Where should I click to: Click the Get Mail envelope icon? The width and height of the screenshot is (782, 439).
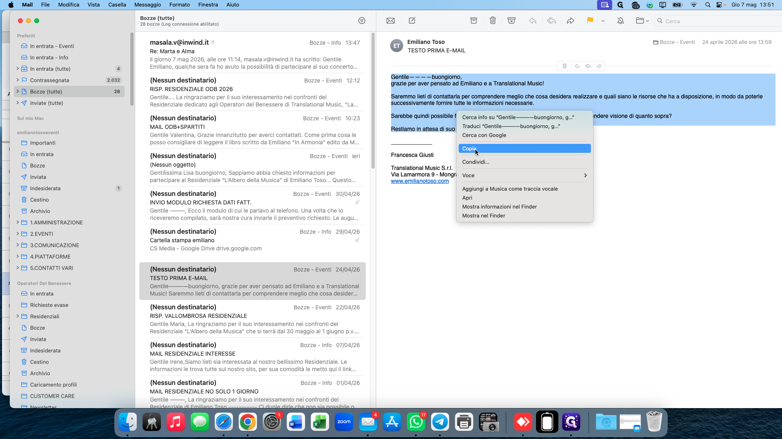point(390,21)
